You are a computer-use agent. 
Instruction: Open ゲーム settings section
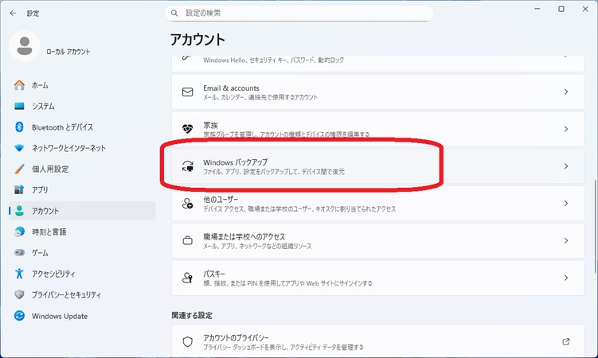[x=82, y=252]
